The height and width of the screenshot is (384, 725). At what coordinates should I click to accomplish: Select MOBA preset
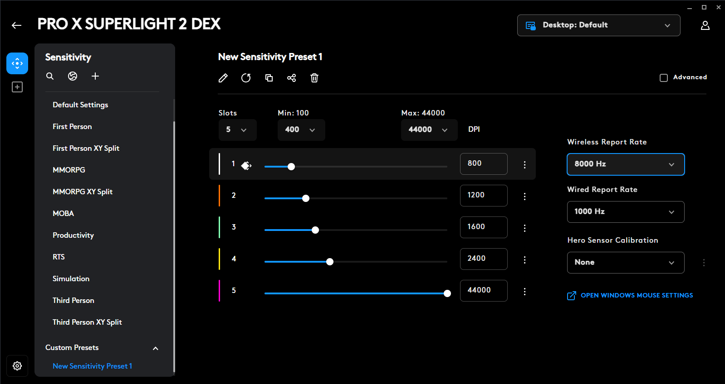63,213
